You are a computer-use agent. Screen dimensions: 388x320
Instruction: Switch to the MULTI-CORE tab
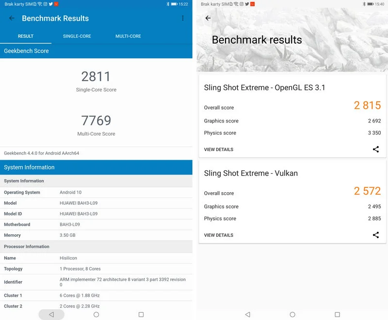coord(128,36)
